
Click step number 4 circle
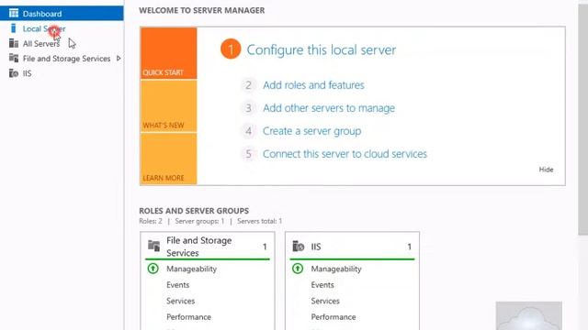[x=248, y=131]
